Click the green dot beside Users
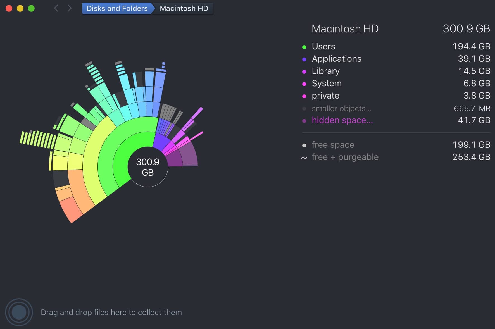The image size is (495, 329). pos(304,47)
